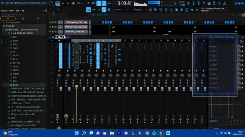
Task: Toggle the typing keyboard to piano icon
Action: pyautogui.click(x=88, y=10)
